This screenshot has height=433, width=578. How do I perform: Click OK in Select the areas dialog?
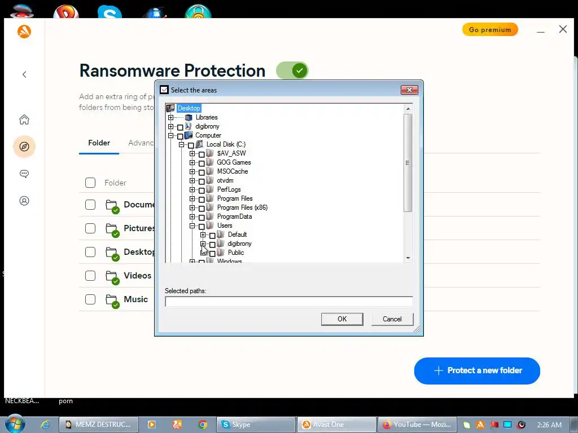pos(342,319)
